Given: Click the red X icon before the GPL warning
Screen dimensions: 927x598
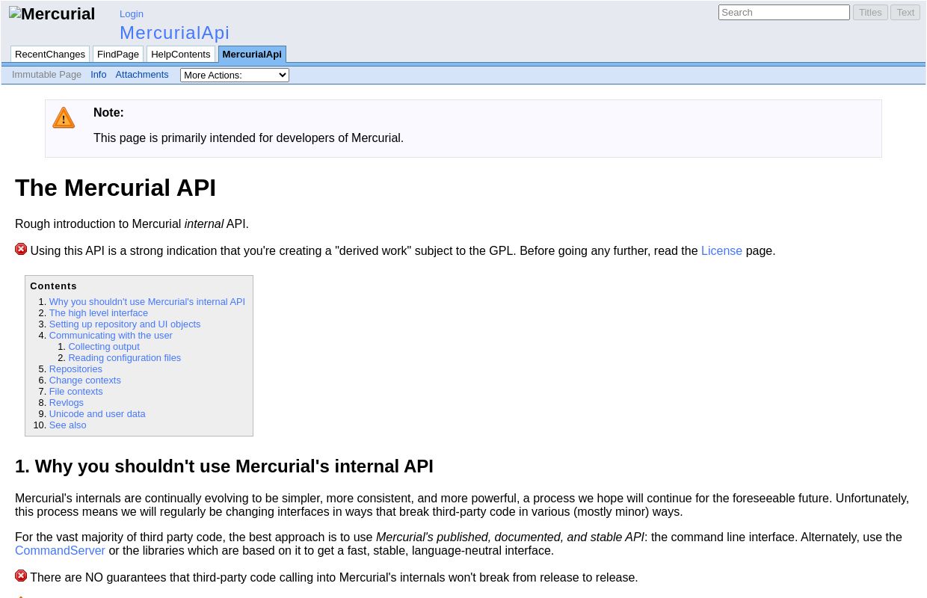Looking at the screenshot, I should coord(21,249).
